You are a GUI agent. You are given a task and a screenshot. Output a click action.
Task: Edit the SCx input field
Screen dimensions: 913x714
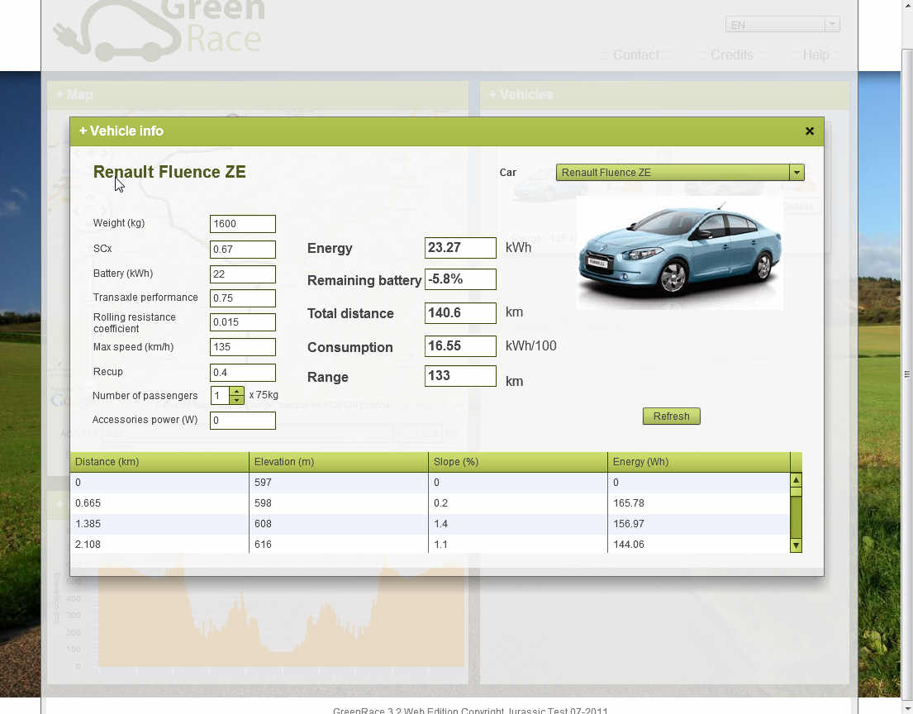pyautogui.click(x=243, y=250)
